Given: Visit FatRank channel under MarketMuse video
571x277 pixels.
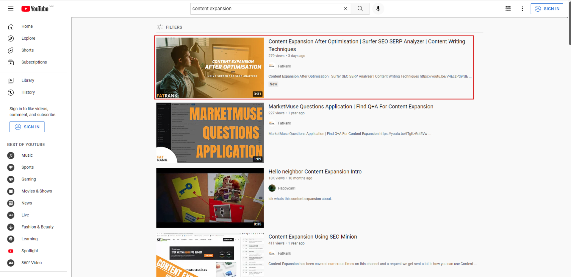Looking at the screenshot, I should point(284,123).
